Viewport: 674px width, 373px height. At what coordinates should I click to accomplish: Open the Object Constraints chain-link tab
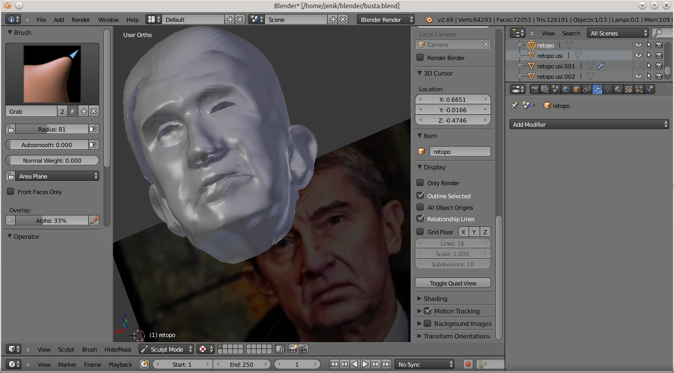(587, 89)
